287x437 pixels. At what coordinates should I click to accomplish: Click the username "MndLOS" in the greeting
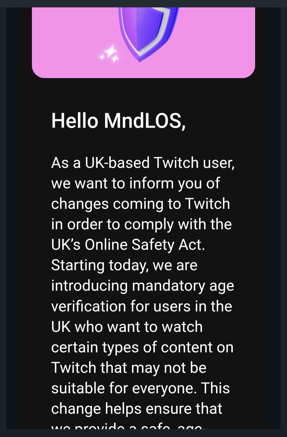(143, 121)
